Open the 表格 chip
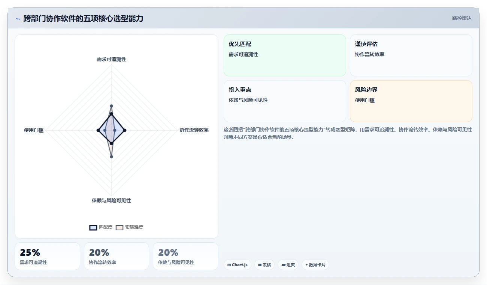Viewport: 487px width, 285px height. [264, 265]
